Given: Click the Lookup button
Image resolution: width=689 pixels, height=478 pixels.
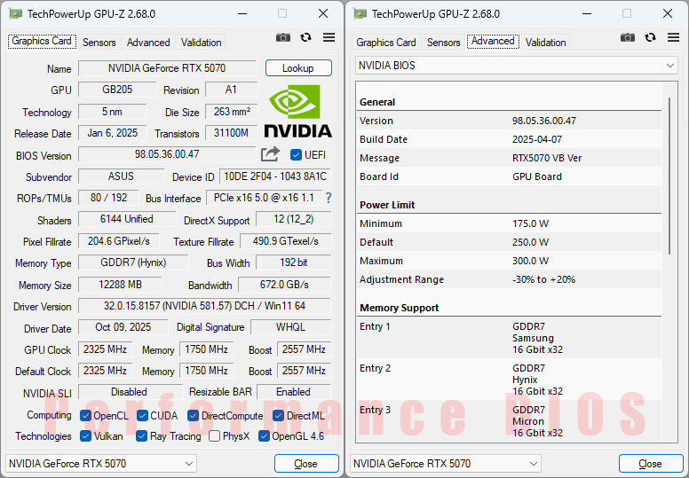Looking at the screenshot, I should point(298,68).
